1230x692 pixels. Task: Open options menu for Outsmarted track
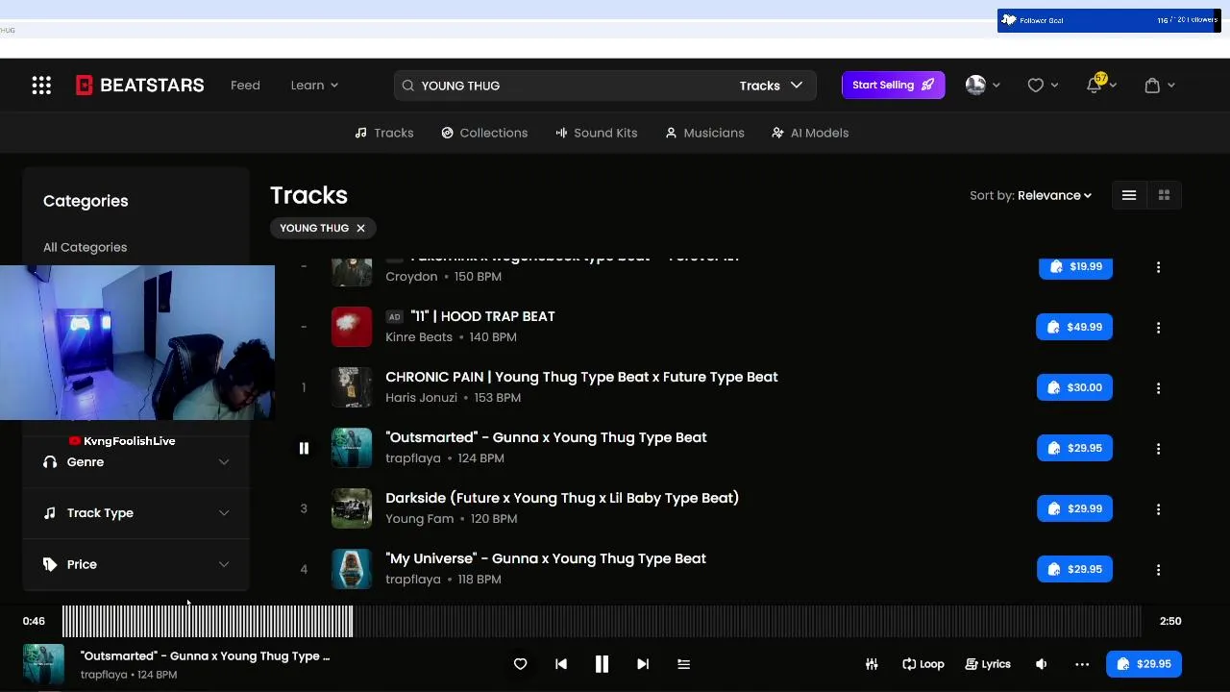pyautogui.click(x=1158, y=449)
